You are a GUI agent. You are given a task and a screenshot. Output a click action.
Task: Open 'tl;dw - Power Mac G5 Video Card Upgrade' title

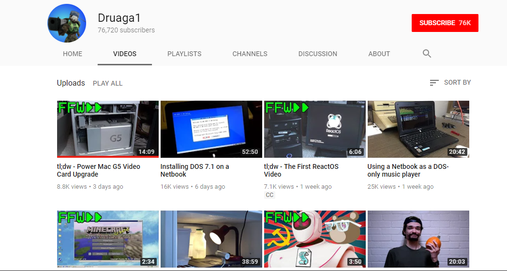99,170
